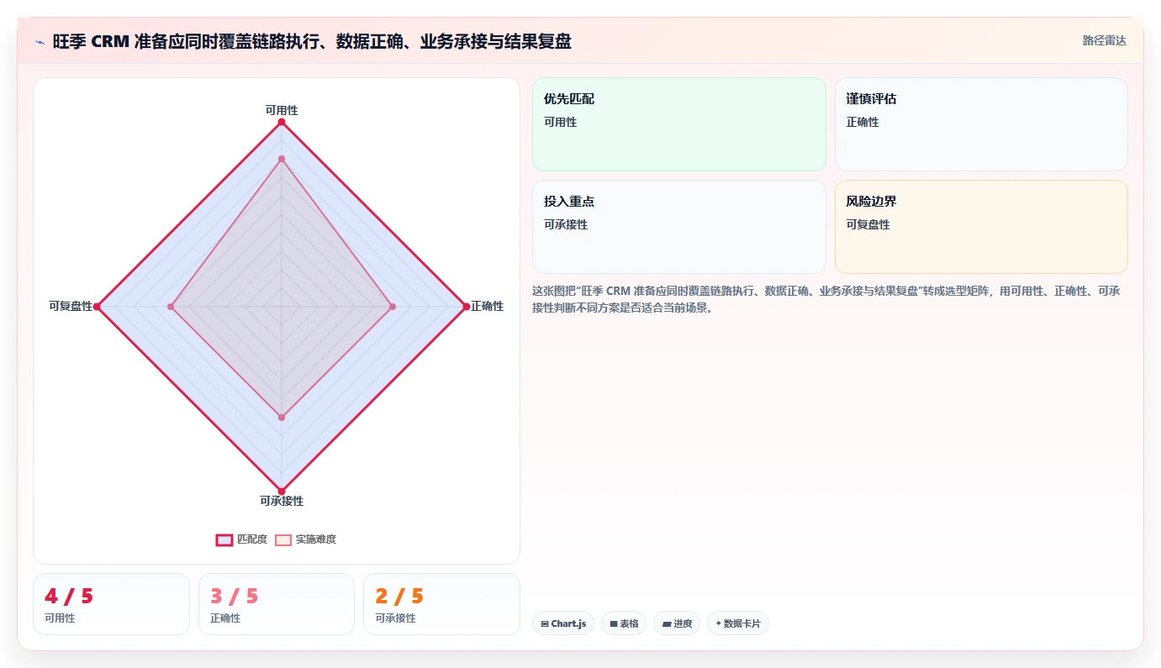The height and width of the screenshot is (668, 1161).
Task: Click the 实施难度 data point on 可复盘性 axis
Action: click(x=171, y=307)
